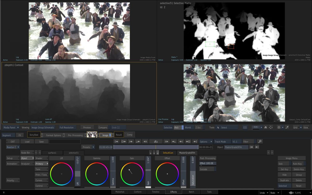The height and width of the screenshot is (195, 312).
Task: Click the Delete Key button
Action: tap(298, 169)
